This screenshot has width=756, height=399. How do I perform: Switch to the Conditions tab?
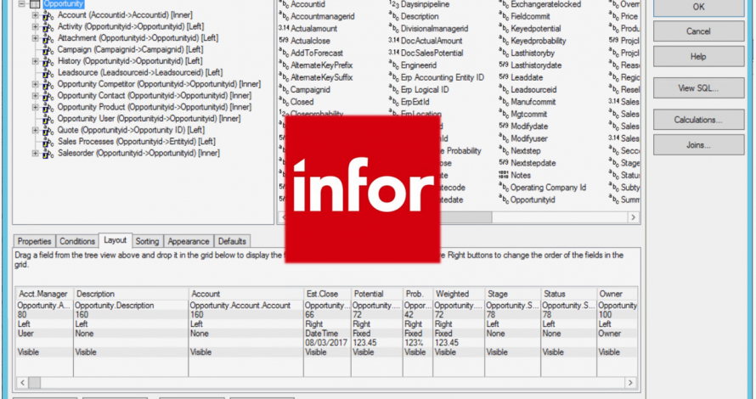[77, 241]
